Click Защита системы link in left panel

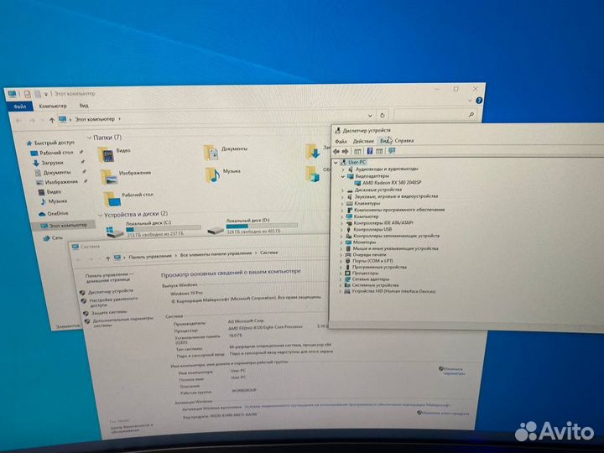[108, 311]
